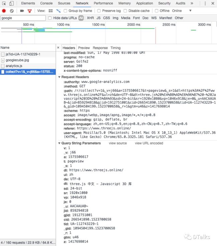This screenshot has width=217, height=246.
Task: Collapse the Request Headers section
Action: 59,77
